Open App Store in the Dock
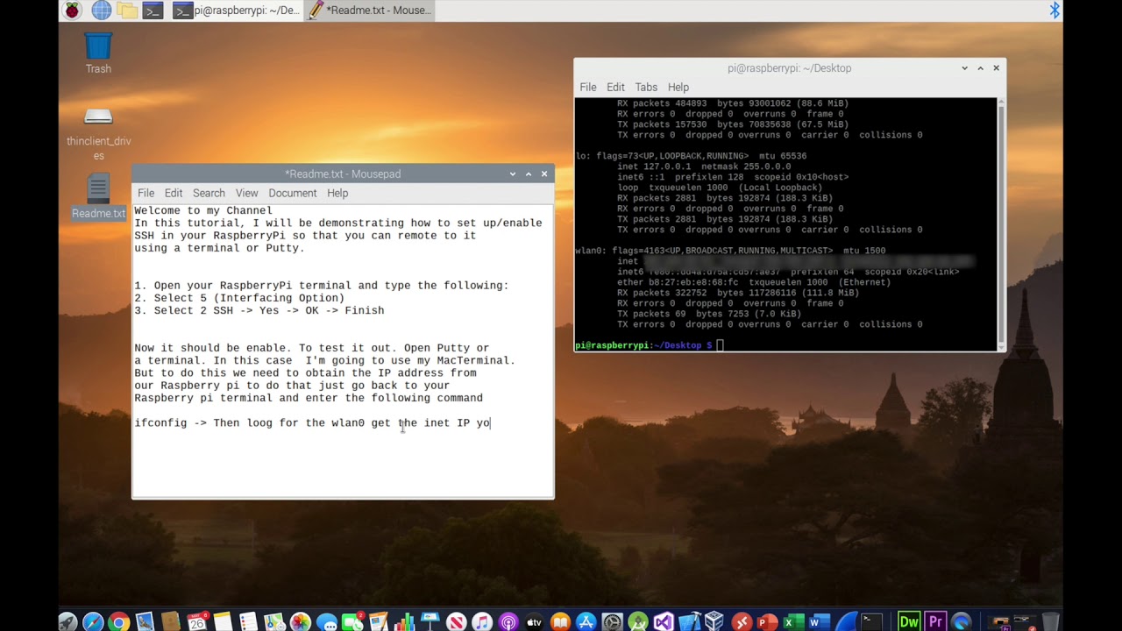This screenshot has width=1122, height=631. pyautogui.click(x=586, y=620)
